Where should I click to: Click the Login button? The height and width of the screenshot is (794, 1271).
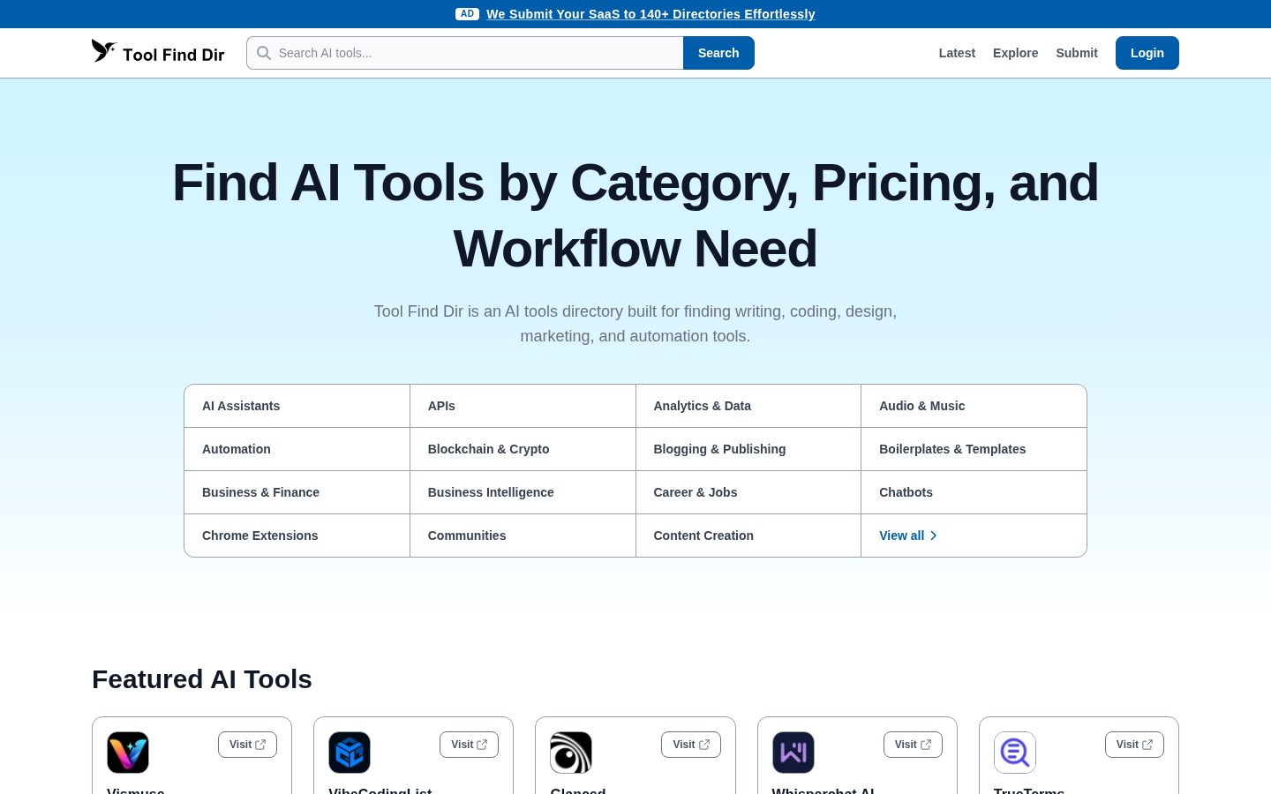click(1147, 53)
